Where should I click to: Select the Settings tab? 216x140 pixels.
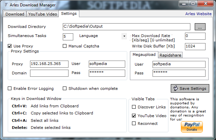69,13
